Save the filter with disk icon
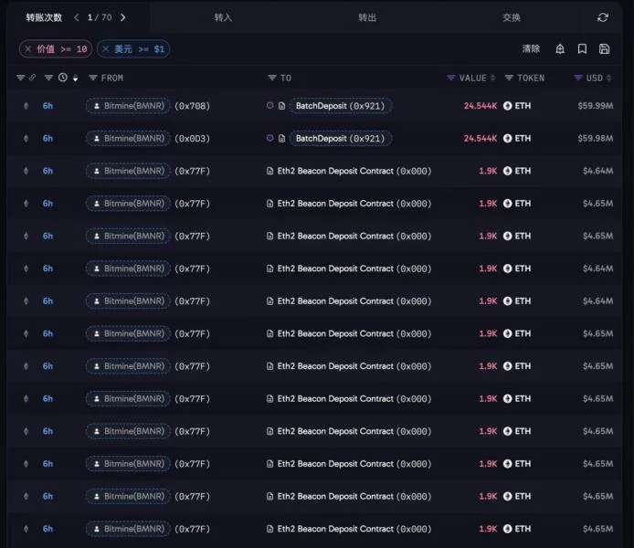The image size is (634, 548). click(x=604, y=49)
